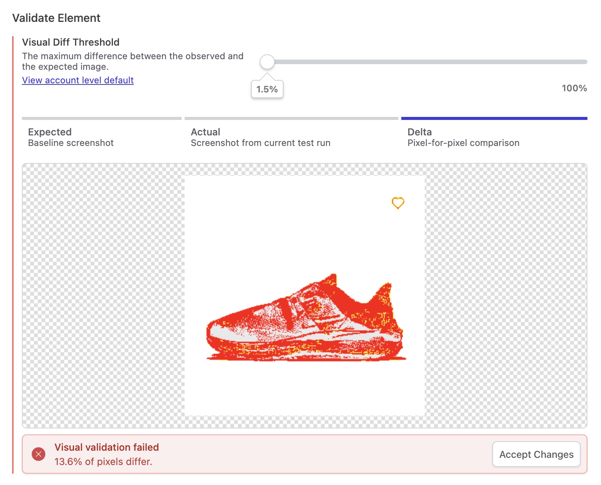Click the right end of the threshold slider track
Viewport: 601px width, 485px height.
click(585, 60)
